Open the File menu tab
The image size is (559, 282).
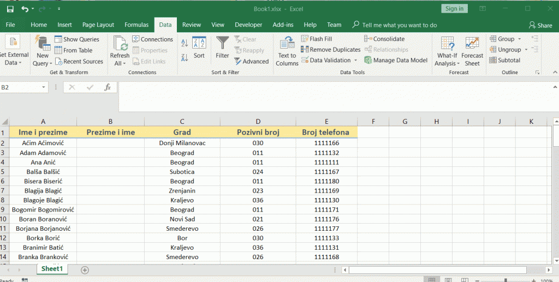pos(10,25)
